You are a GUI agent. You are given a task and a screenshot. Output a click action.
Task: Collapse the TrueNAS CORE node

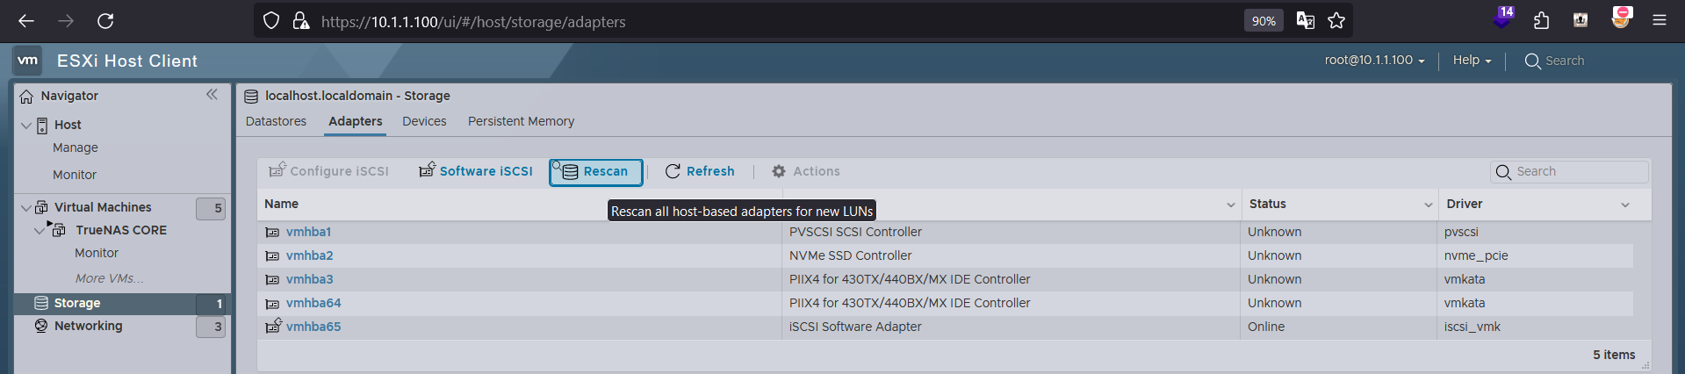pyautogui.click(x=39, y=230)
